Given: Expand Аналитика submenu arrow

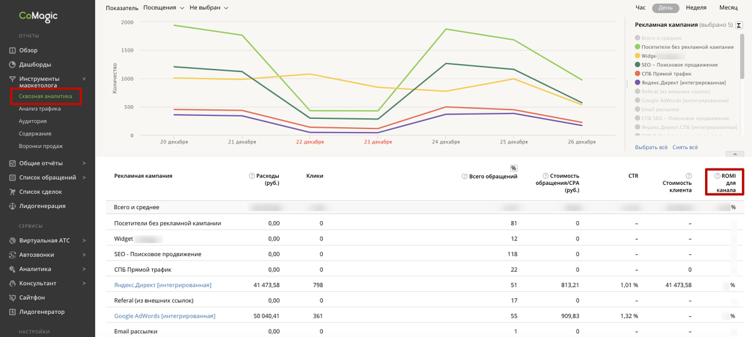Looking at the screenshot, I should pyautogui.click(x=84, y=269).
